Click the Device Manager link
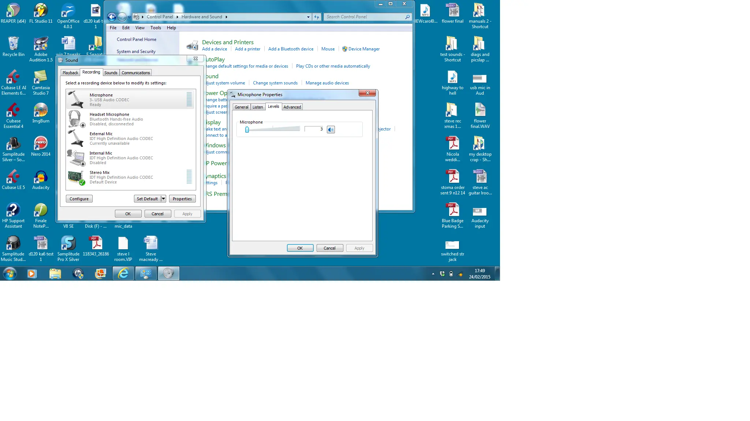 coord(364,49)
